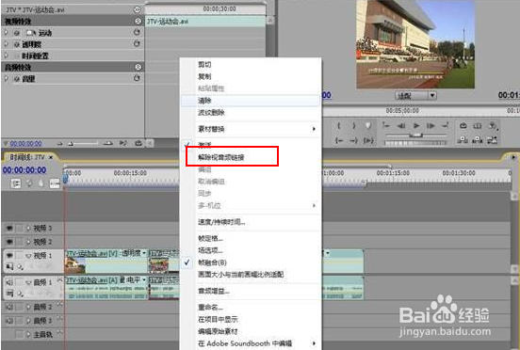Expand the 音量 effect properties
Viewport: 520px width, 350px height.
(x=6, y=78)
